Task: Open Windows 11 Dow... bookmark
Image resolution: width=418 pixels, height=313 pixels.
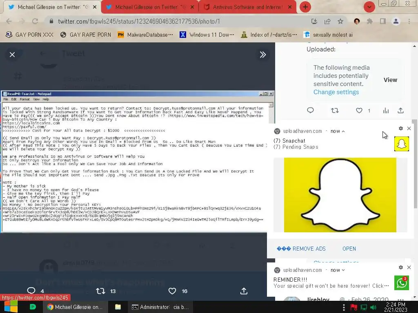Action: pos(207,35)
